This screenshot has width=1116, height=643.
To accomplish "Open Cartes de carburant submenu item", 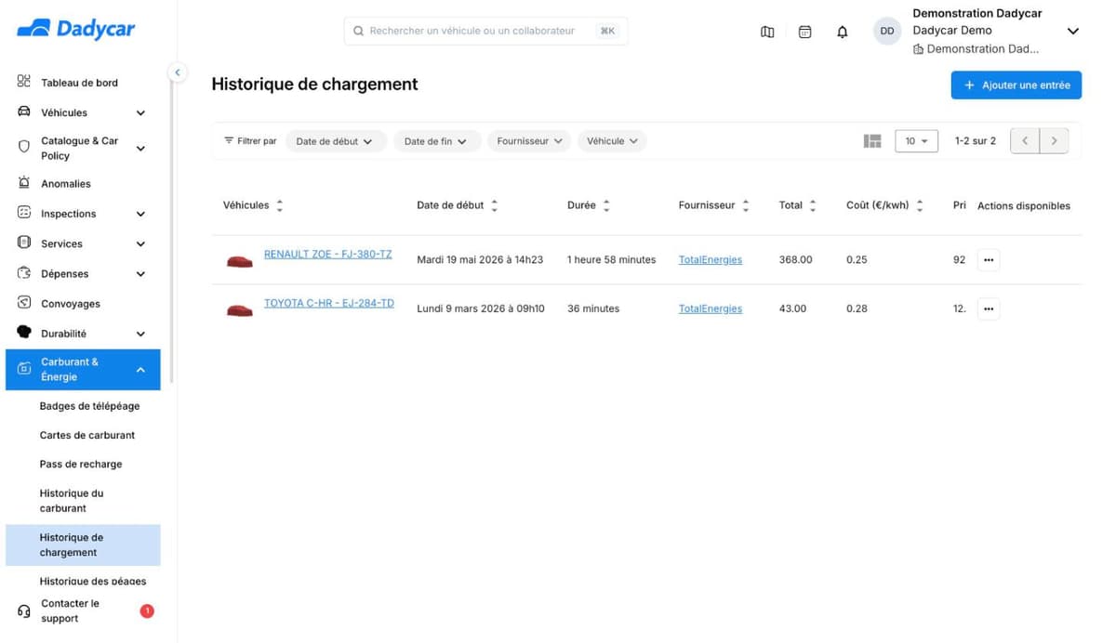I will pos(87,435).
